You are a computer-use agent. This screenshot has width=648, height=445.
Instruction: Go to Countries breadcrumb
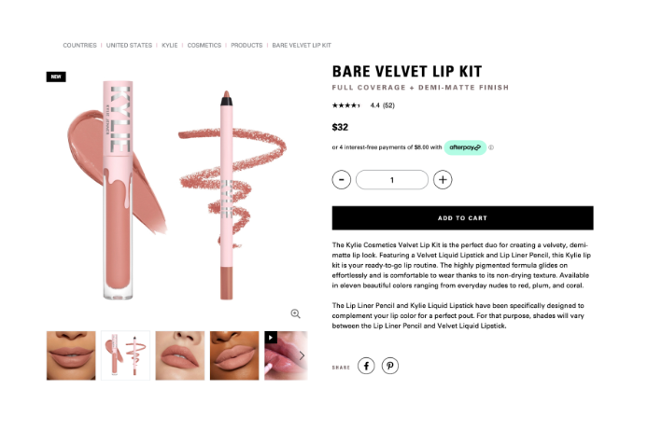[x=79, y=46]
